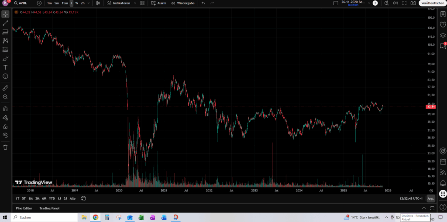This screenshot has height=222, width=447.
Task: Expand the timeframe interval dropdown
Action: pyautogui.click(x=89, y=3)
